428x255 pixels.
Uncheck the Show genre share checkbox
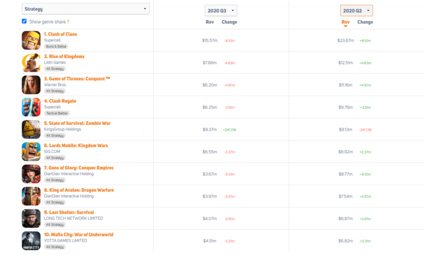(24, 21)
